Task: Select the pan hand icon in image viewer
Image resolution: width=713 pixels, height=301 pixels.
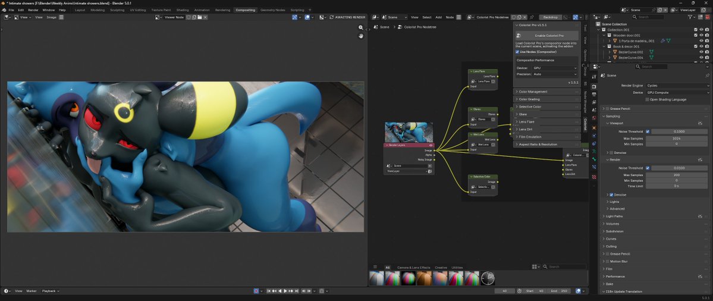Action: tap(361, 36)
